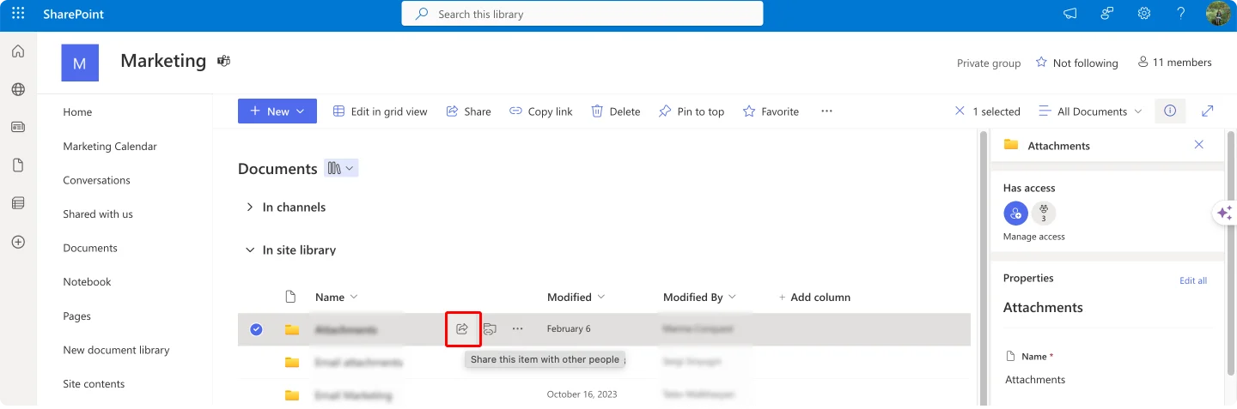
Task: Click Edit in grid view
Action: point(380,111)
